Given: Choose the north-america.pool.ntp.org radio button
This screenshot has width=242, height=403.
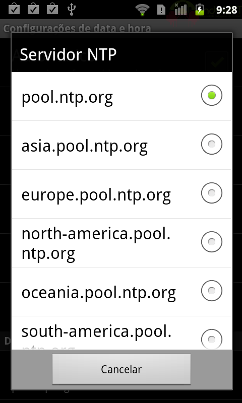Looking at the screenshot, I should 211,242.
